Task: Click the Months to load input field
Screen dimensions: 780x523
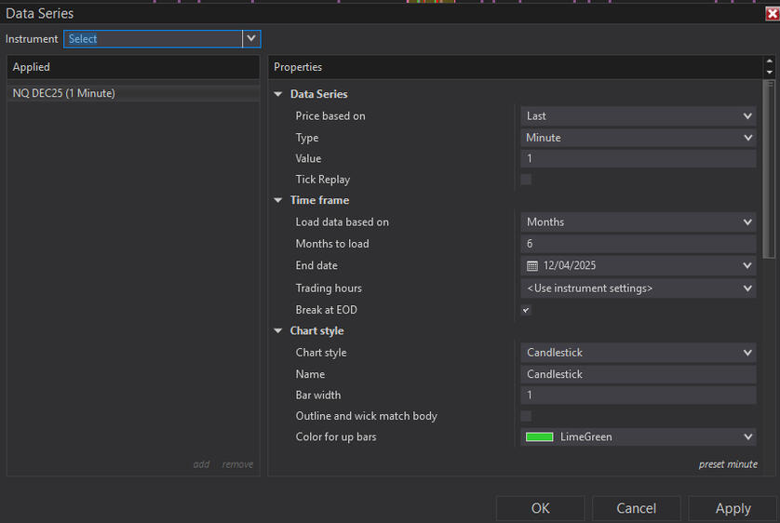Action: pos(639,244)
